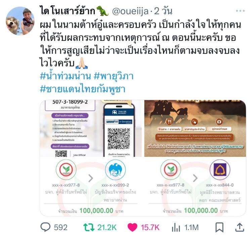This screenshot has width=252, height=237.
Task: Open hashtag #ชายแดนไทยกัมพูชา
Action: coord(83,89)
